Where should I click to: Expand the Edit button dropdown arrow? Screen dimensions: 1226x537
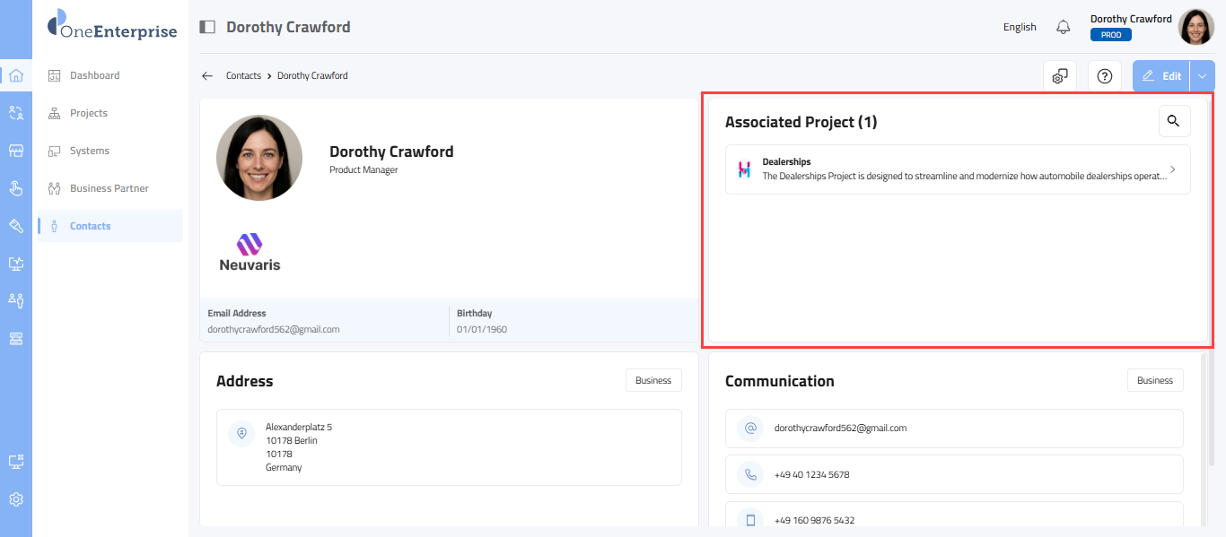click(1202, 76)
